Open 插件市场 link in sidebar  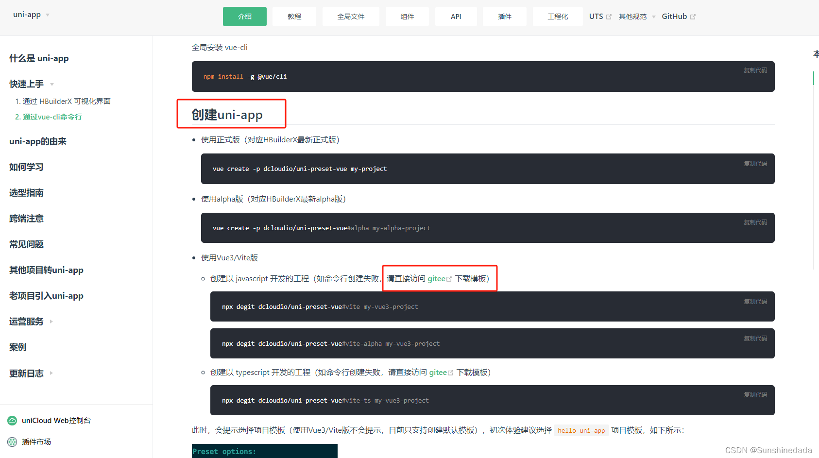click(36, 442)
